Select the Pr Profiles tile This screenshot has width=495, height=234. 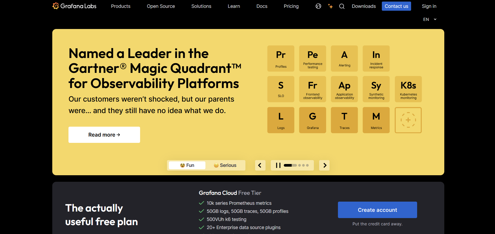pyautogui.click(x=281, y=58)
